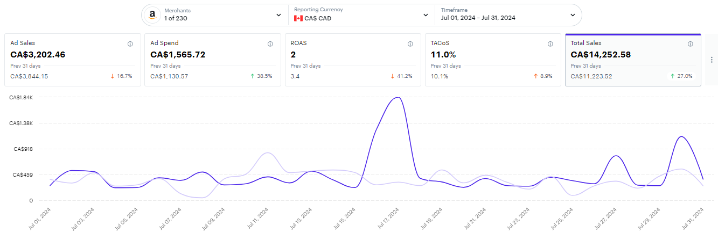The image size is (718, 240).
Task: Click the Jul 01, 2024 axis label
Action: coord(39,220)
